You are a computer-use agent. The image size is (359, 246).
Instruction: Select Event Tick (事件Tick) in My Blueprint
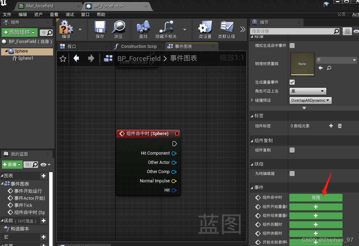pyautogui.click(x=23, y=205)
